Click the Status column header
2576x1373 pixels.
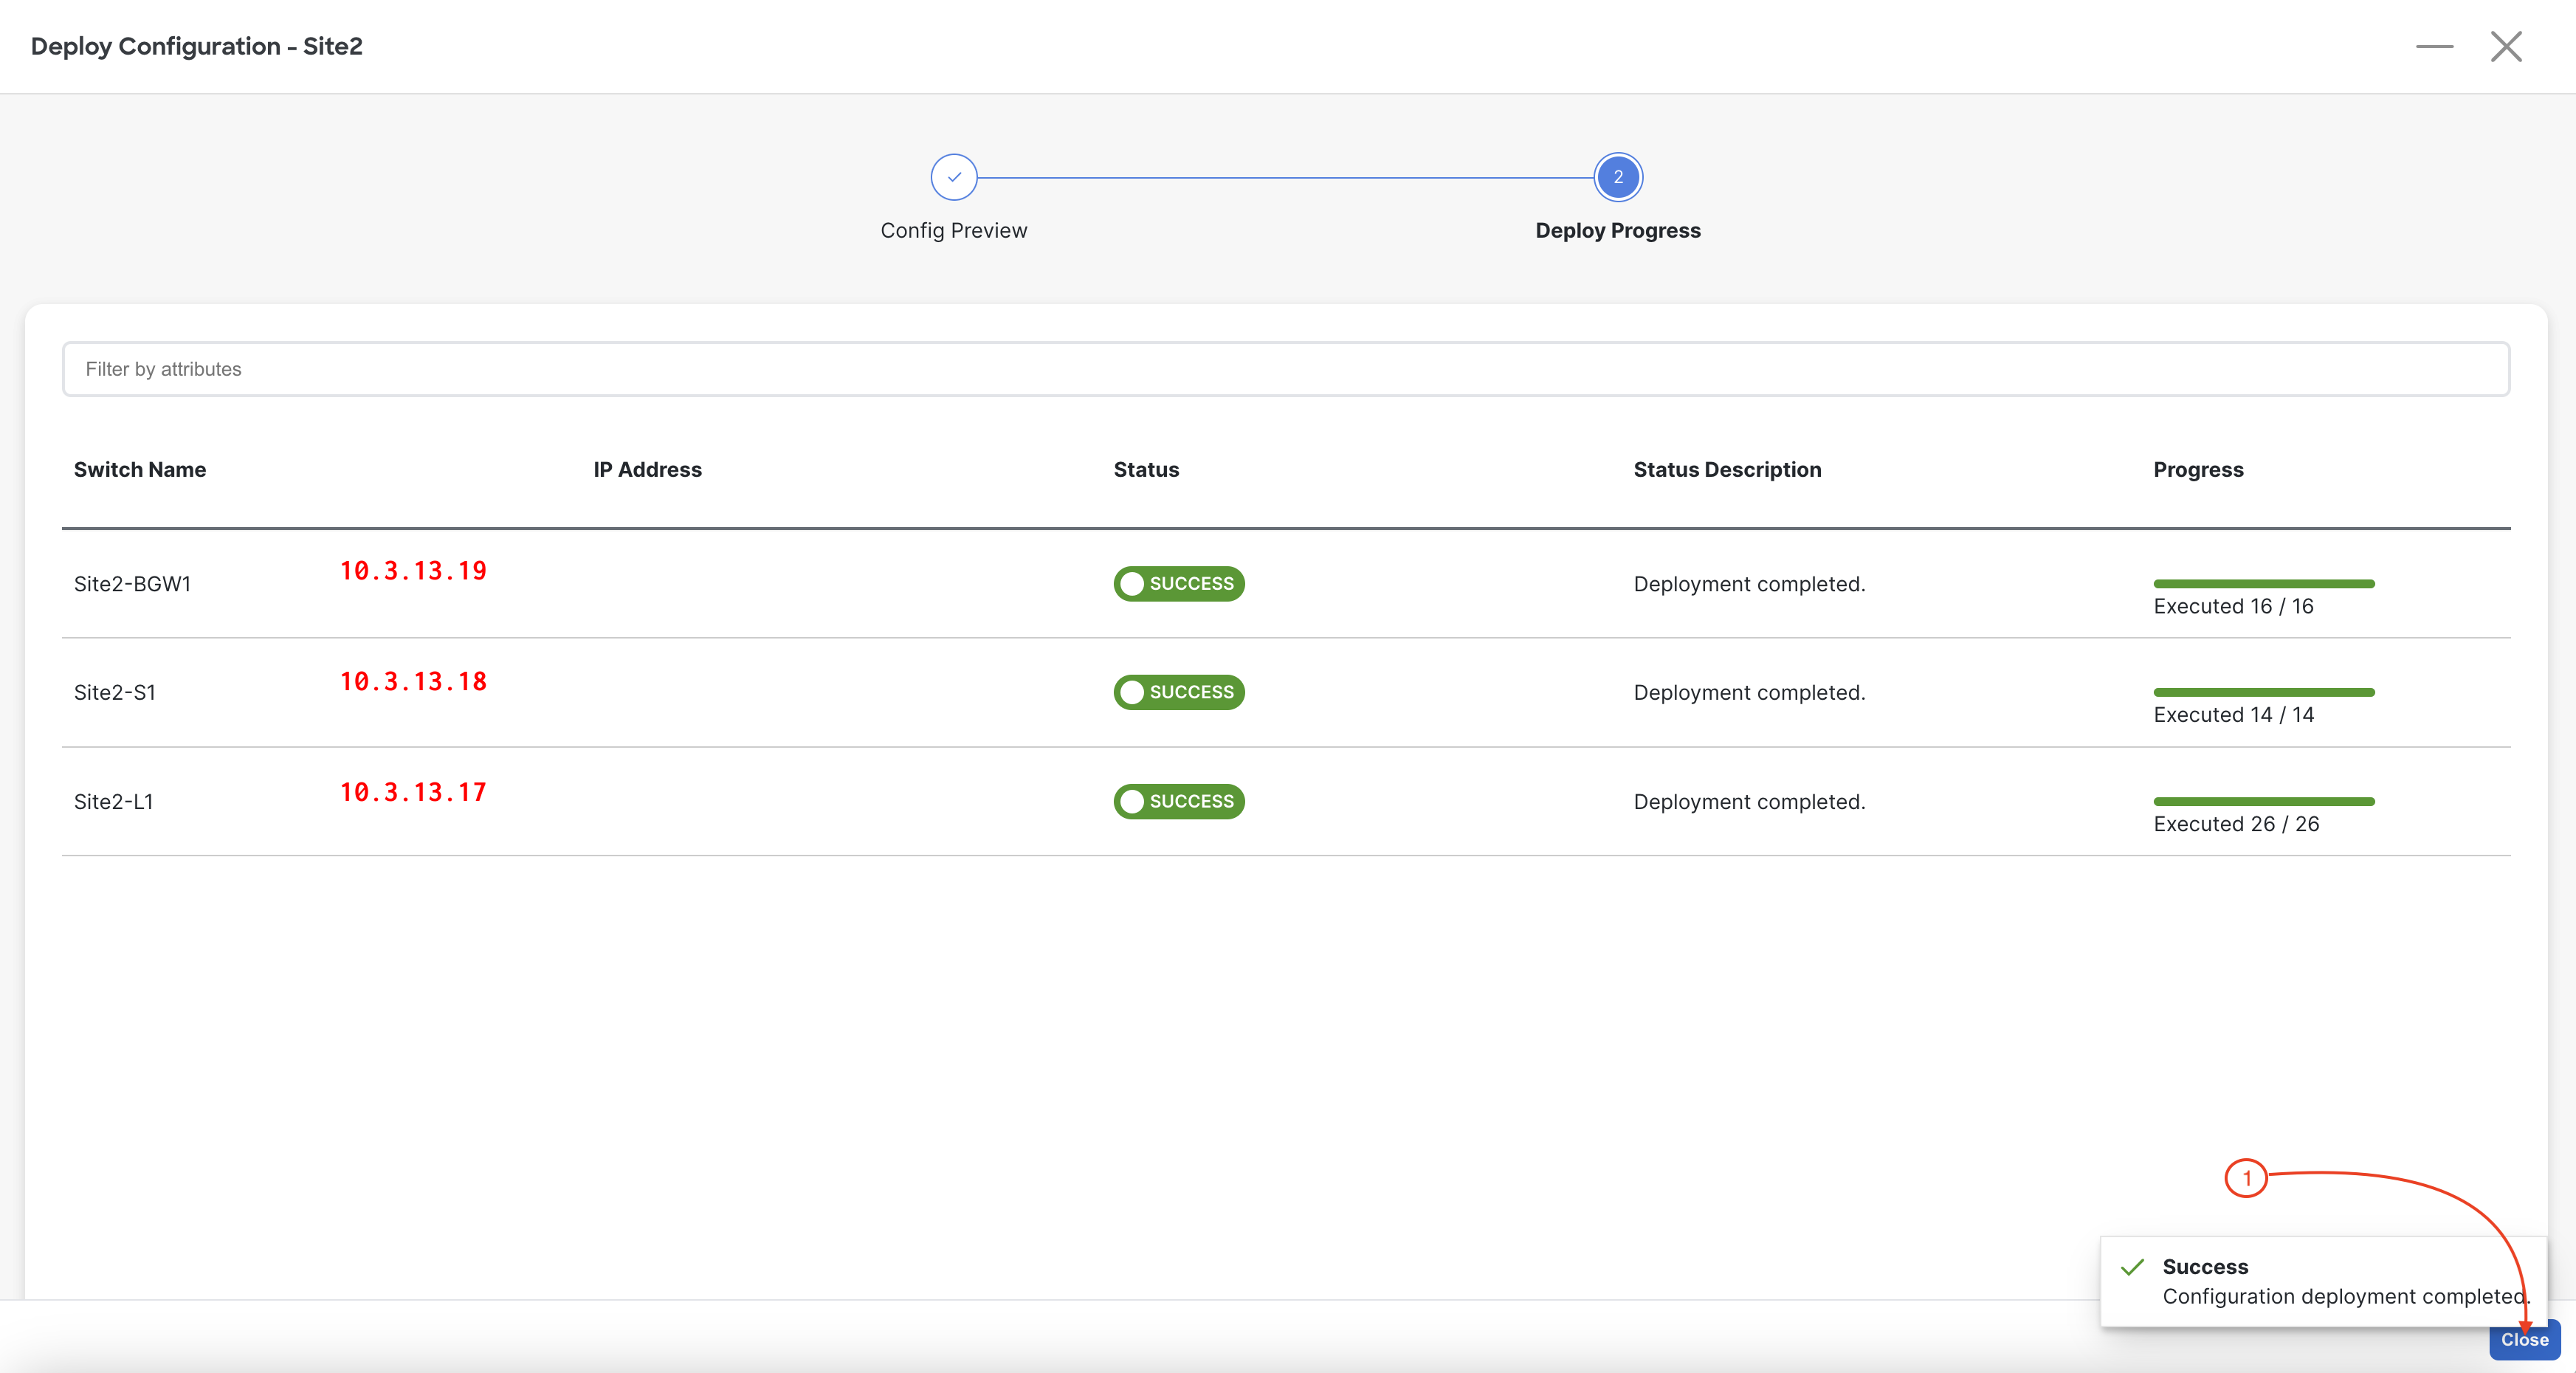(1146, 469)
